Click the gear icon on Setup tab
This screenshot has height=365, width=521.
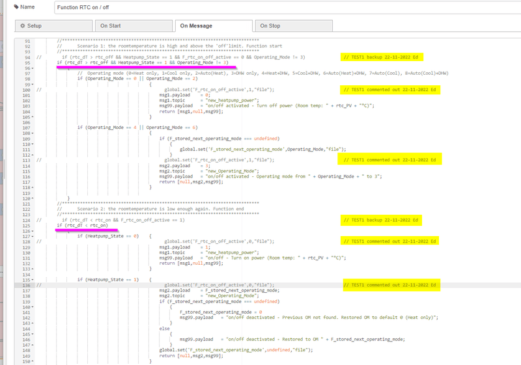[x=23, y=26]
